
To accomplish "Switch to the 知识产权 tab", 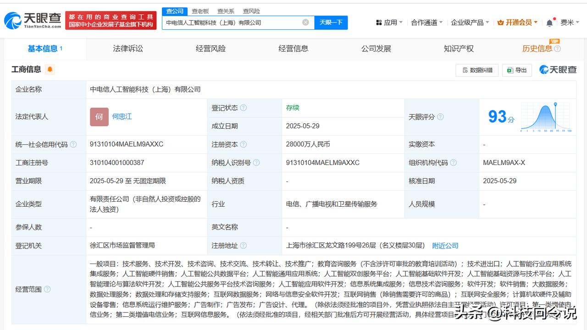I will coord(459,49).
